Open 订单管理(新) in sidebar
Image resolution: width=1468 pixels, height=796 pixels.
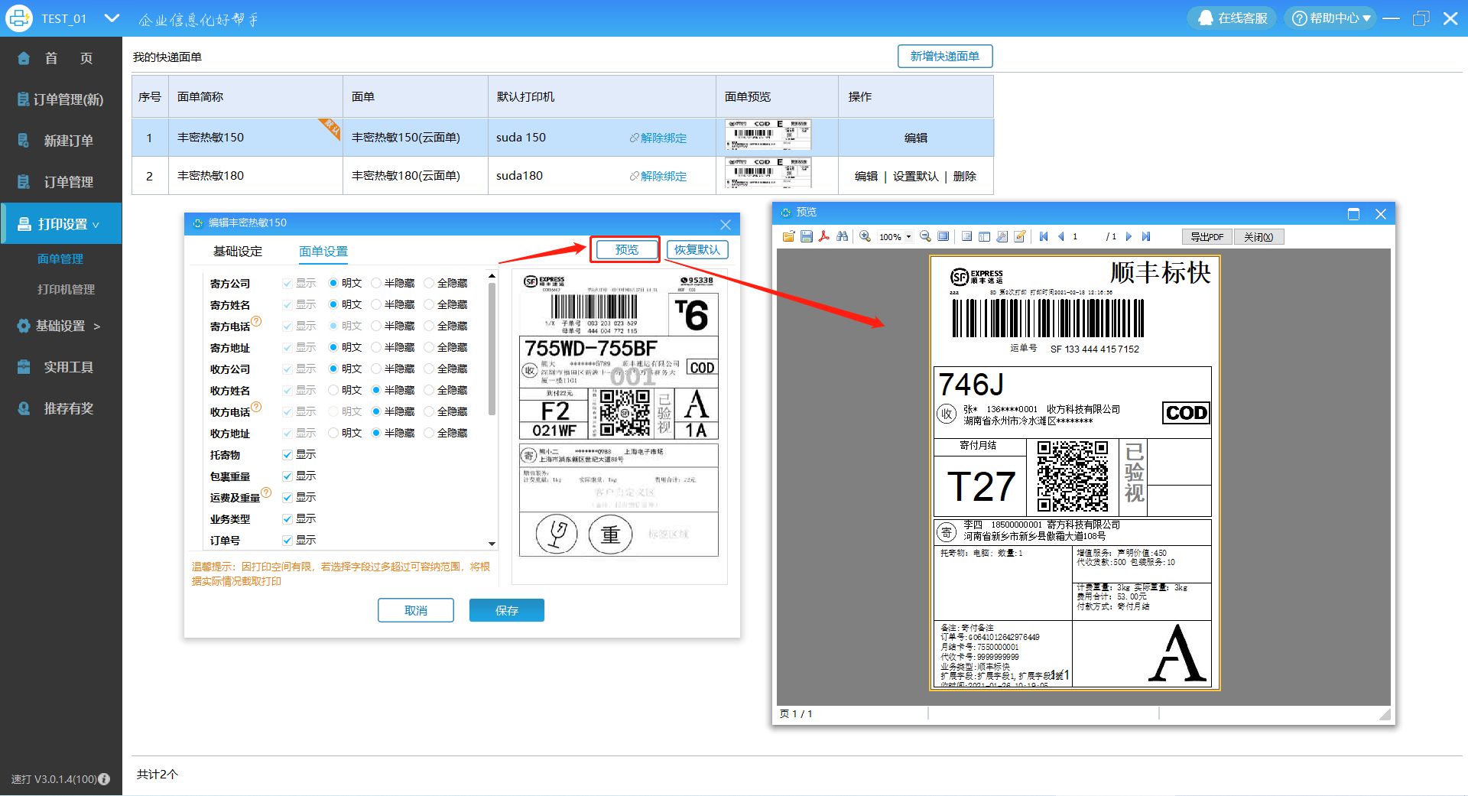(61, 99)
